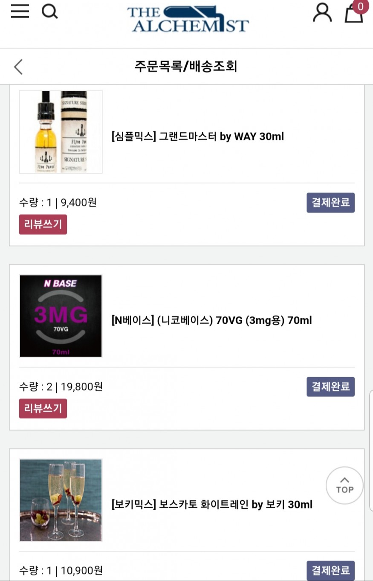
Task: Go back using the left chevron
Action: pos(18,67)
